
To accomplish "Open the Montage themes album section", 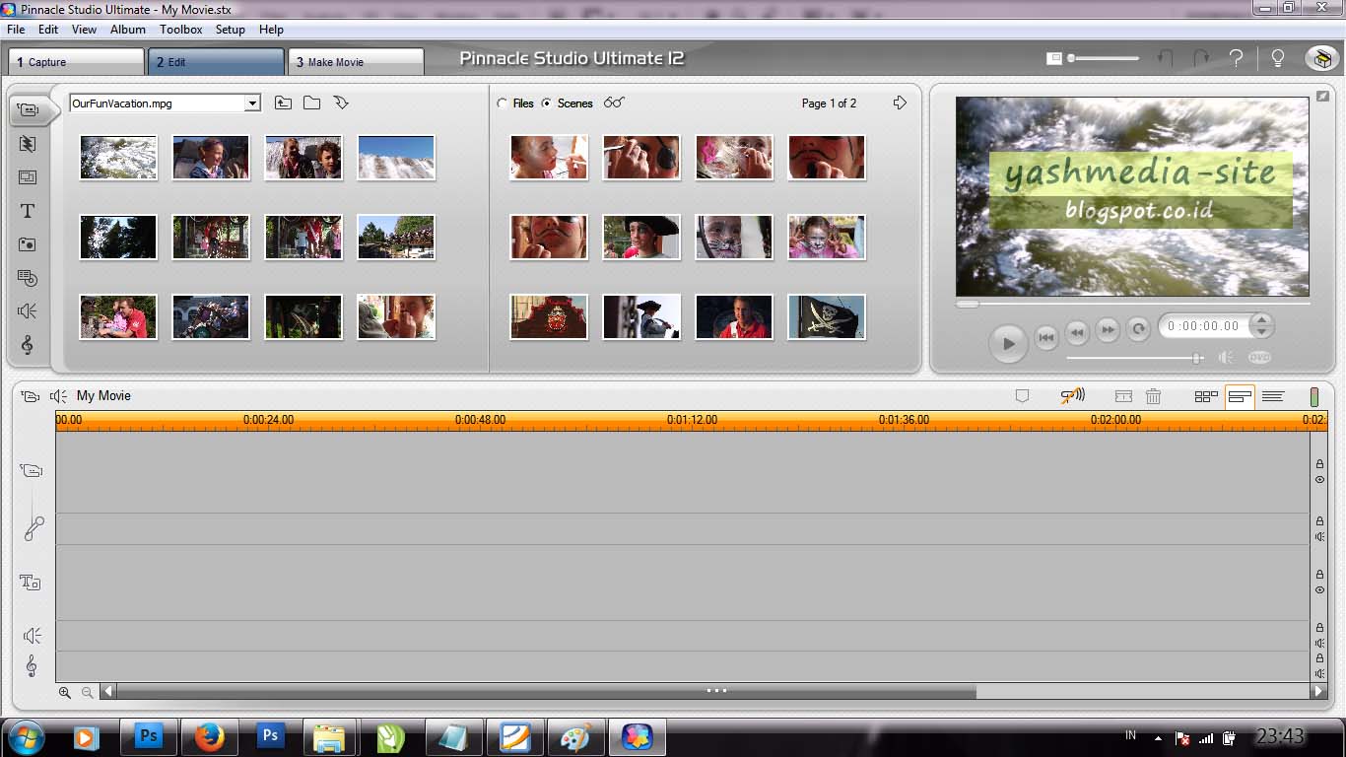I will (28, 177).
